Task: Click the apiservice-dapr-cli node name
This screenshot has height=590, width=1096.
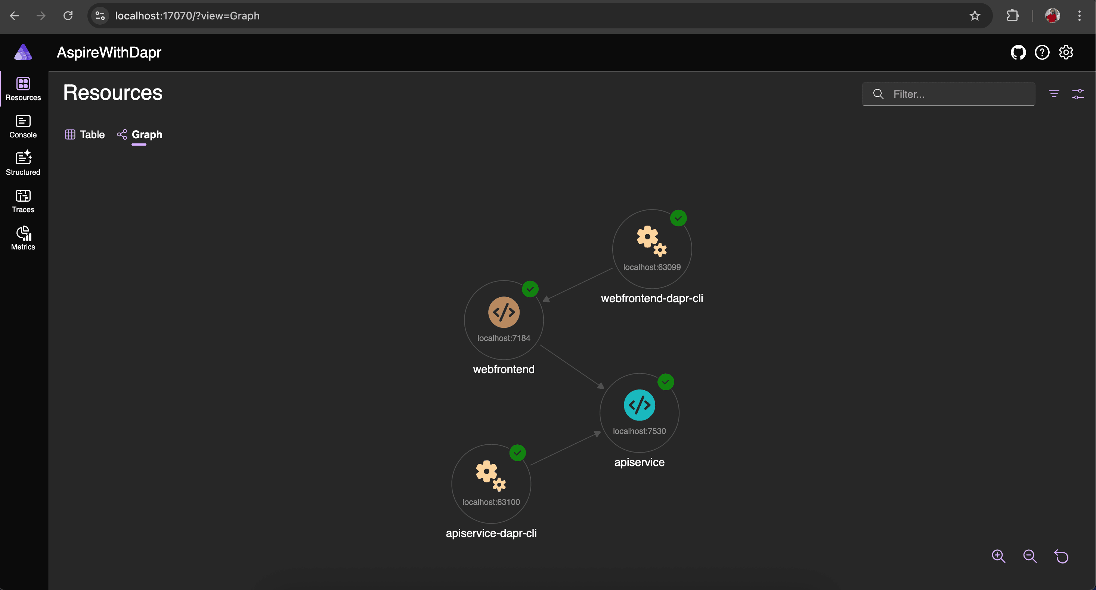Action: click(x=491, y=533)
